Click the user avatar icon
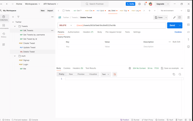This screenshot has height=121, width=193. (x=150, y=4)
